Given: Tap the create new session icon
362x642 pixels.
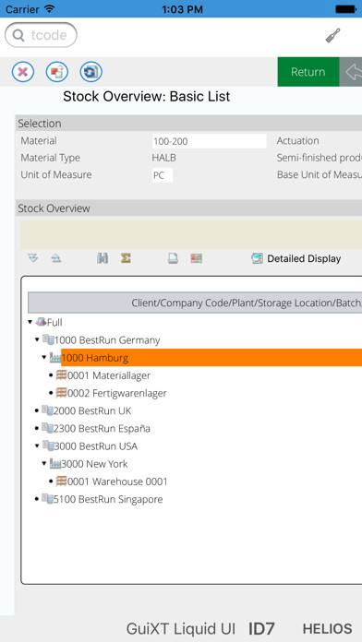Looking at the screenshot, I should (x=57, y=73).
